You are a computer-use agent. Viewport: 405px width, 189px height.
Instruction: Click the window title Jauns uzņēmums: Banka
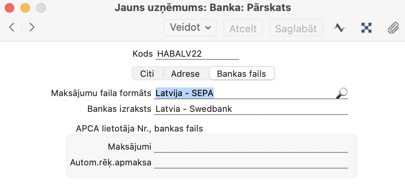[202, 7]
